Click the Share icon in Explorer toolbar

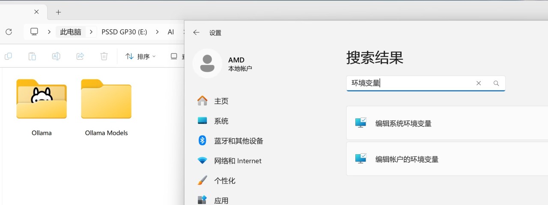pos(80,56)
